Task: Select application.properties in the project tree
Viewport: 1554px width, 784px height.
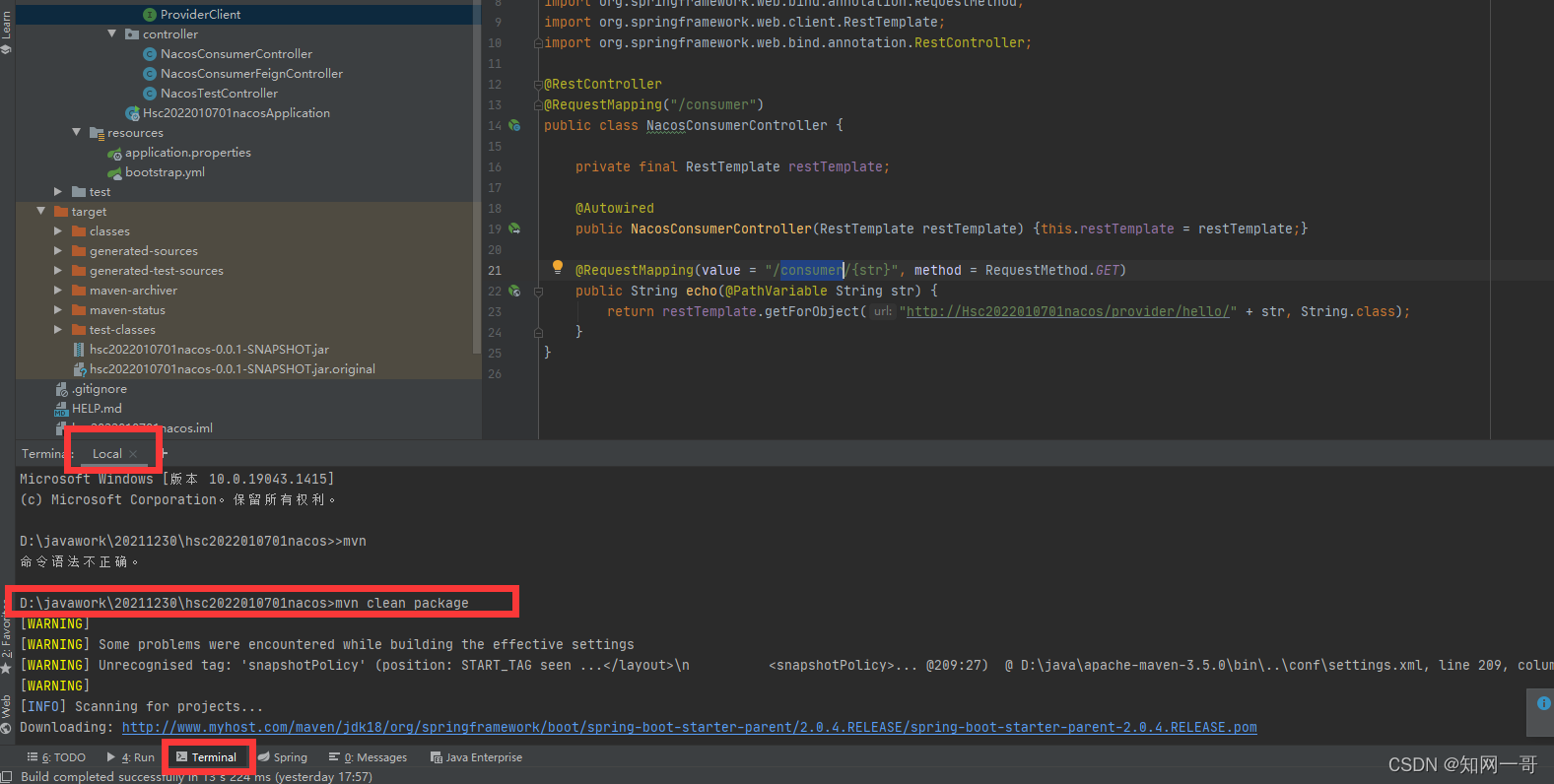Action: [187, 153]
